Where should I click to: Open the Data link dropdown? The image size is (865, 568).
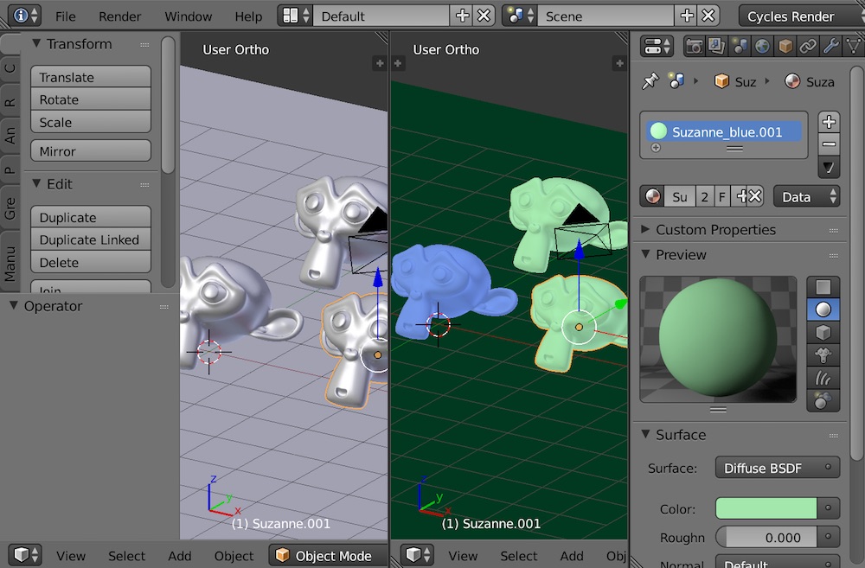point(806,197)
